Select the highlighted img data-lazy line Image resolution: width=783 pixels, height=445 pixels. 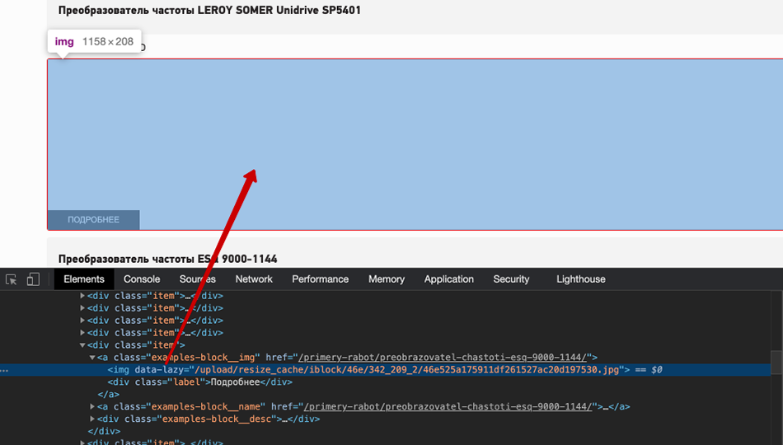point(385,369)
